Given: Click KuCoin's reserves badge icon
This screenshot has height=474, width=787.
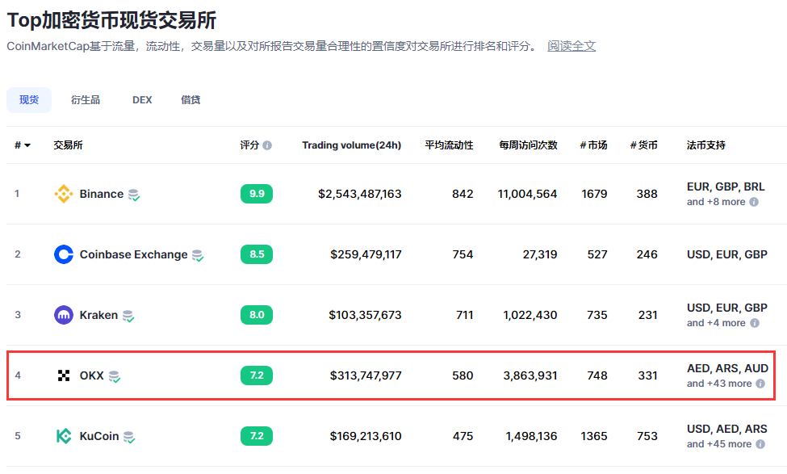Looking at the screenshot, I should pos(129,437).
